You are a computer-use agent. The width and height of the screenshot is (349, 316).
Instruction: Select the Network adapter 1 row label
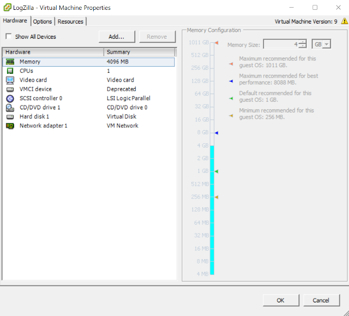point(44,126)
